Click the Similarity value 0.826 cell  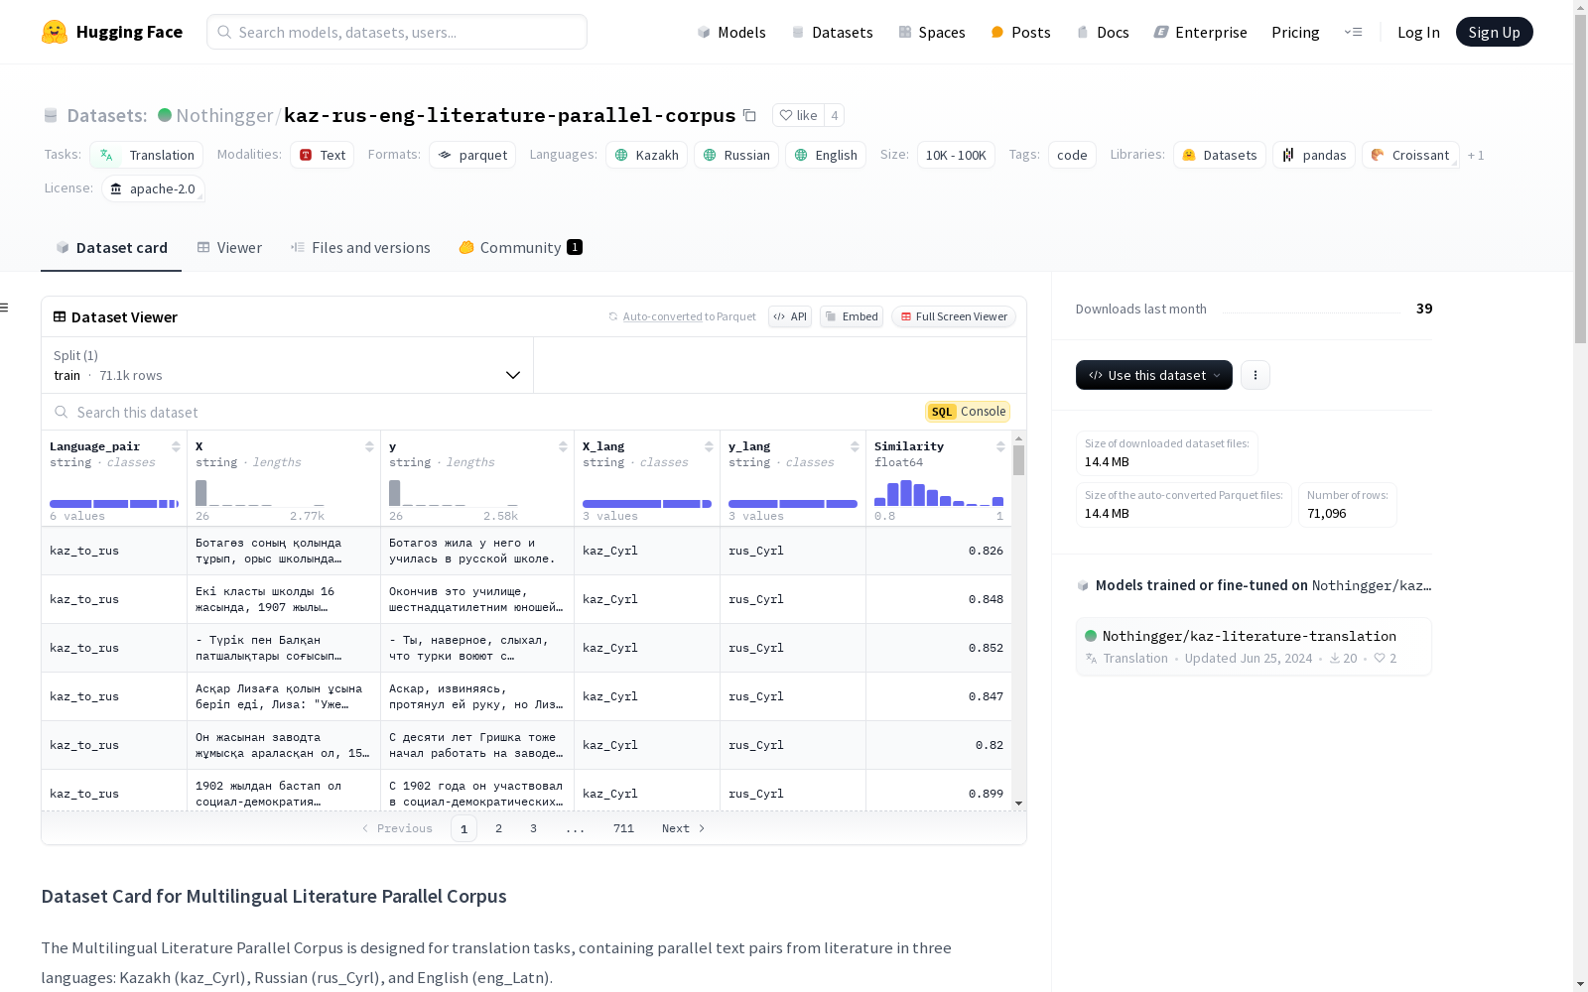939,551
